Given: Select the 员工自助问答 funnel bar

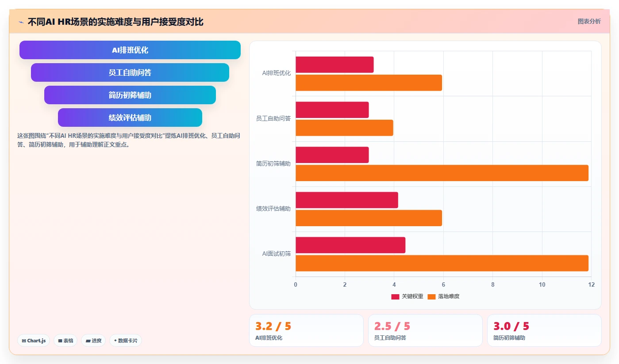Looking at the screenshot, I should click(130, 72).
